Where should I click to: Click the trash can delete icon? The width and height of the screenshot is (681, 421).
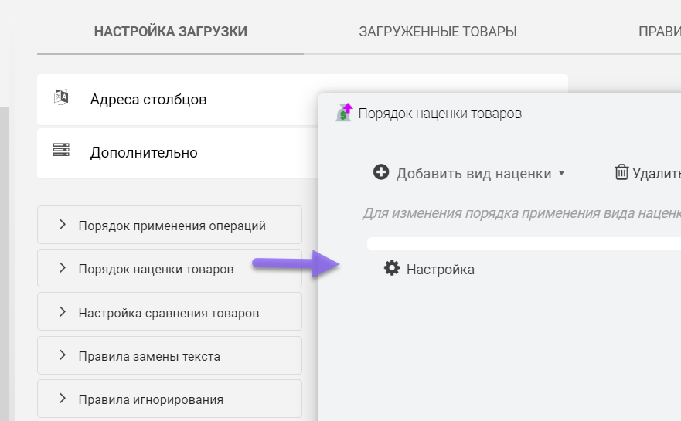[x=621, y=171]
